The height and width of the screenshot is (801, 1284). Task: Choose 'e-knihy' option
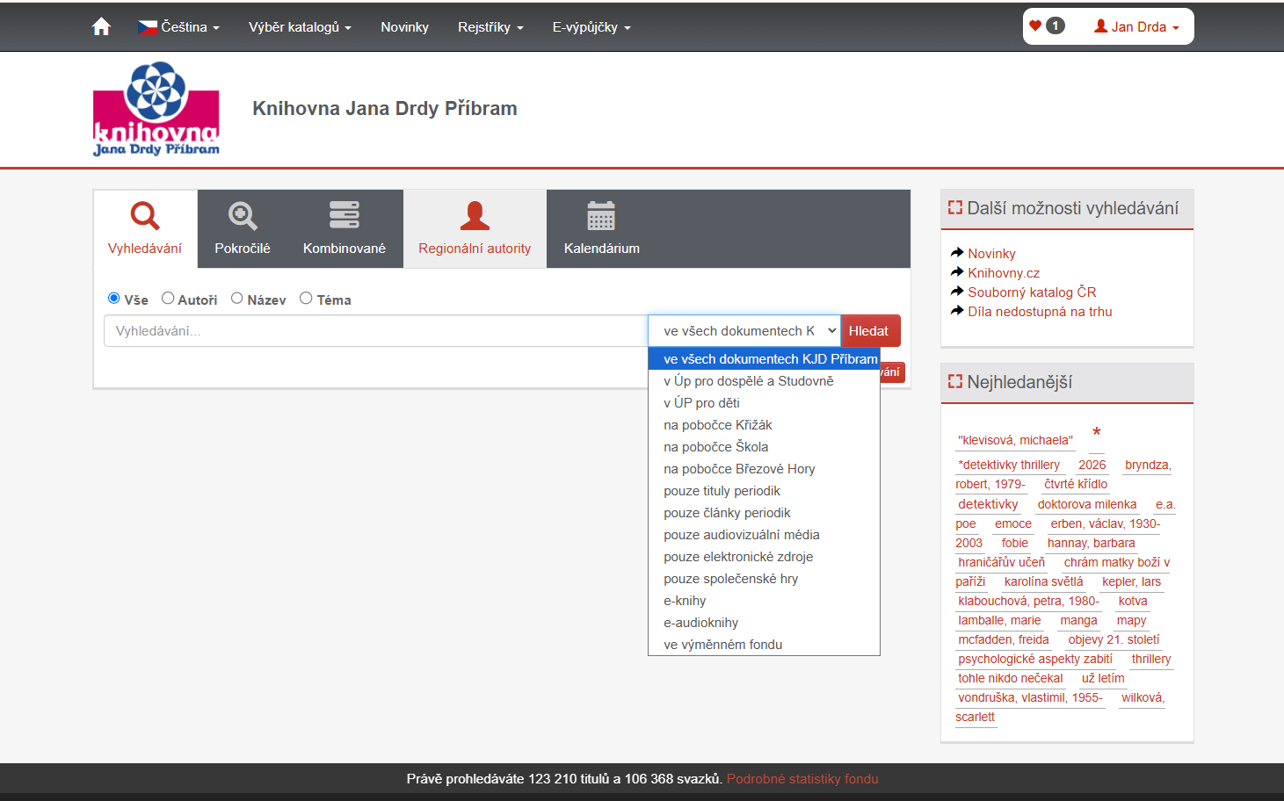click(764, 601)
